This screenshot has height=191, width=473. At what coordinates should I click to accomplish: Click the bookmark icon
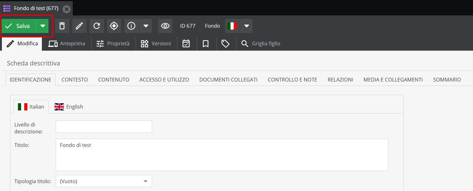tap(206, 43)
